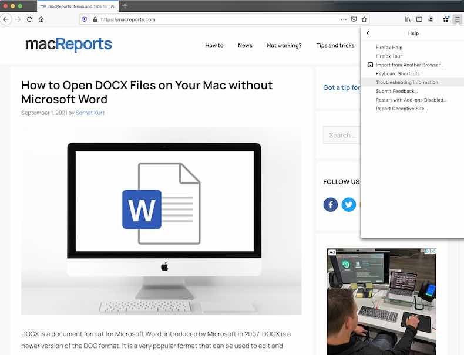
Task: Go back with the browser back arrow
Action: pyautogui.click(x=6, y=19)
